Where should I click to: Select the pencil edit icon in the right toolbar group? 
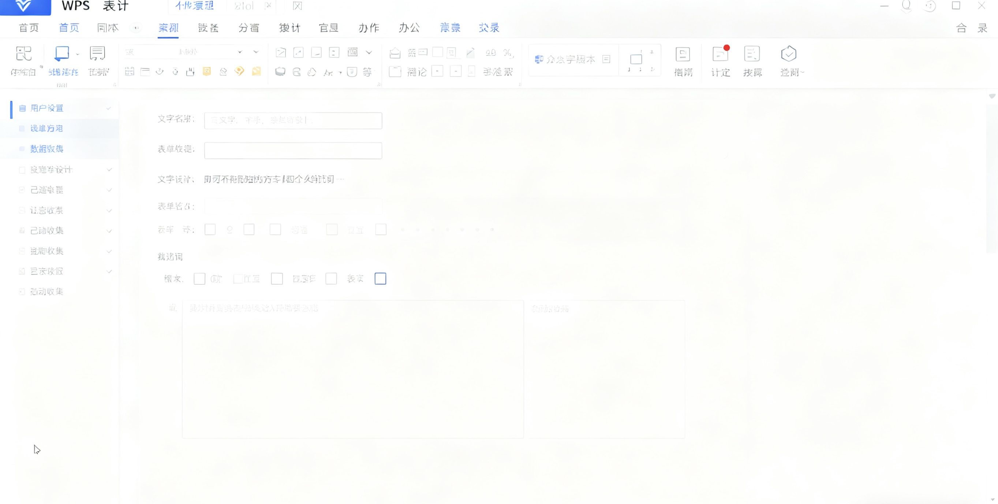point(470,53)
